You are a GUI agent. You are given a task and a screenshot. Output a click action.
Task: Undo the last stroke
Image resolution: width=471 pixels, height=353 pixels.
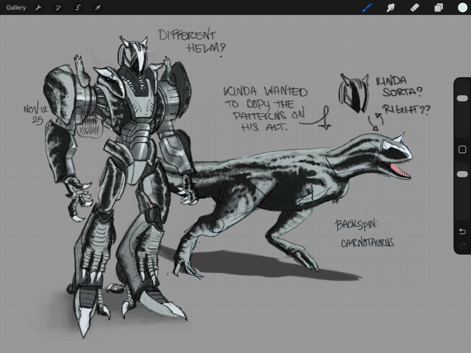tap(462, 231)
